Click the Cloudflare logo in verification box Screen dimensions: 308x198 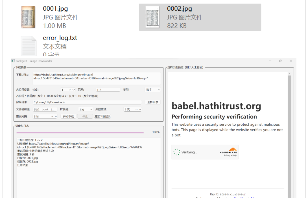[228, 151]
